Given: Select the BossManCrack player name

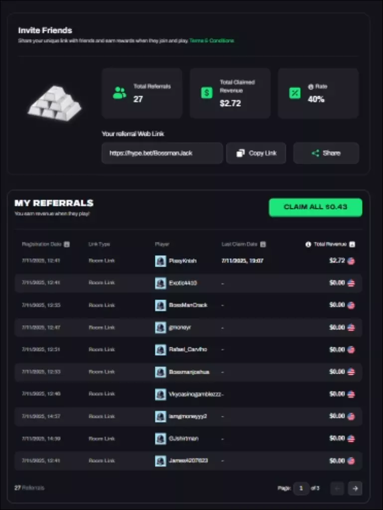Looking at the screenshot, I should click(x=188, y=305).
